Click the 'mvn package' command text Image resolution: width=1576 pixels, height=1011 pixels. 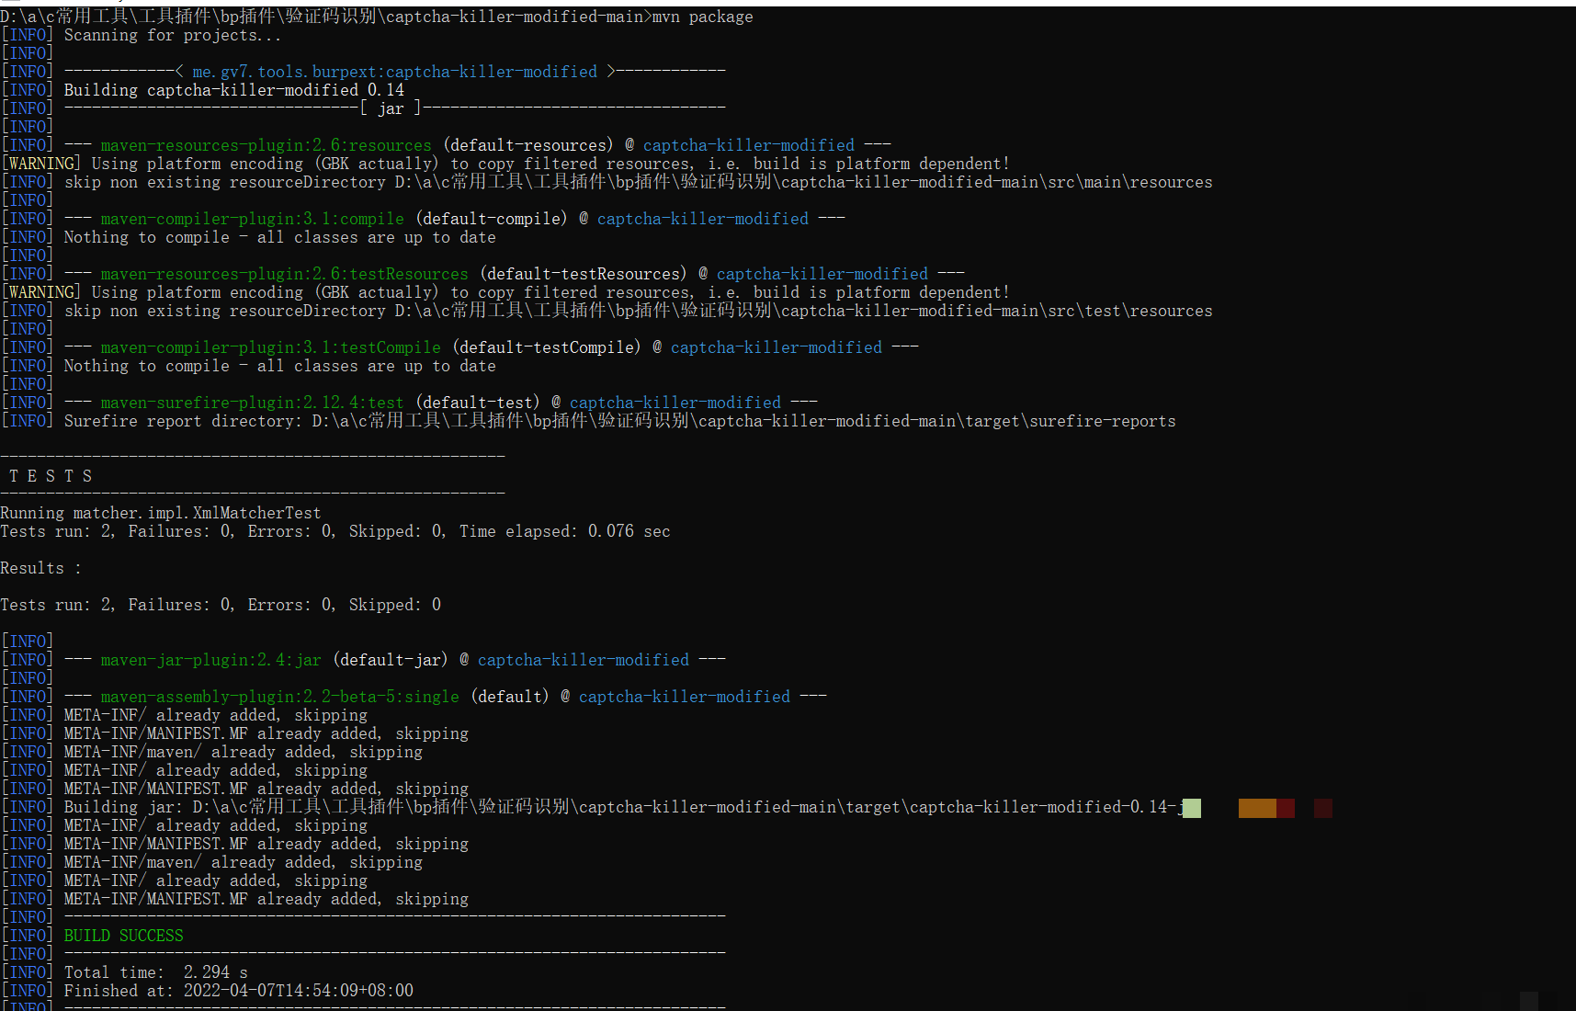[702, 17]
